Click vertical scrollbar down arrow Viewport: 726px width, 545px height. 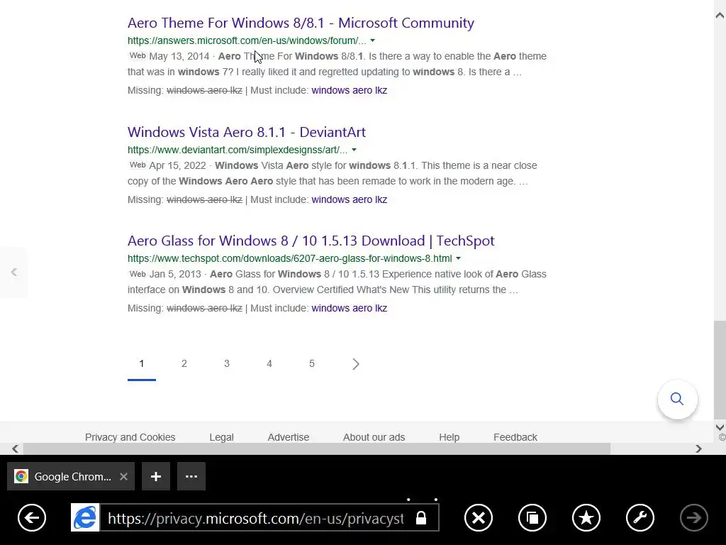point(720,427)
